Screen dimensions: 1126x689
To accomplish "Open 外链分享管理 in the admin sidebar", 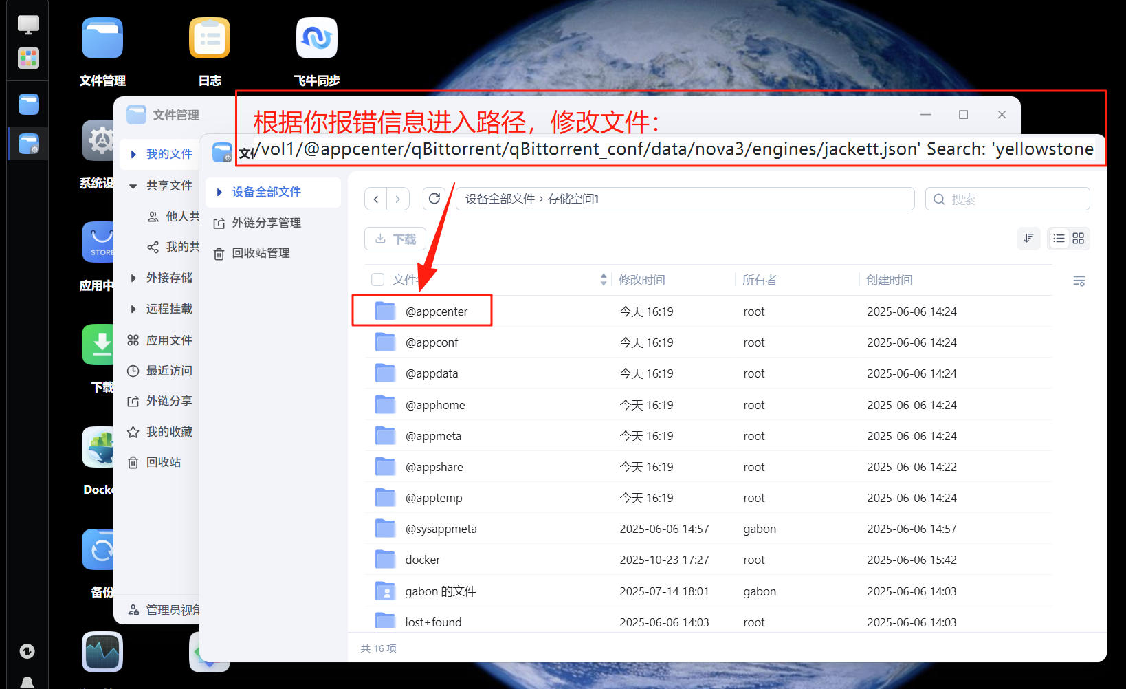I will tap(258, 223).
